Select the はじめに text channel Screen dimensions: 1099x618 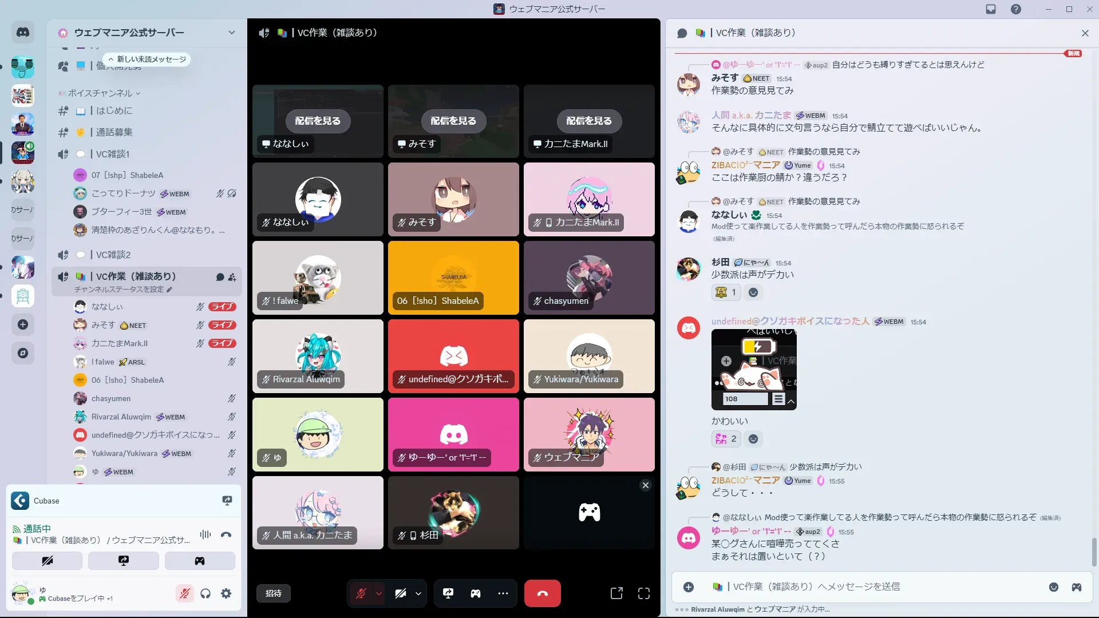(114, 110)
